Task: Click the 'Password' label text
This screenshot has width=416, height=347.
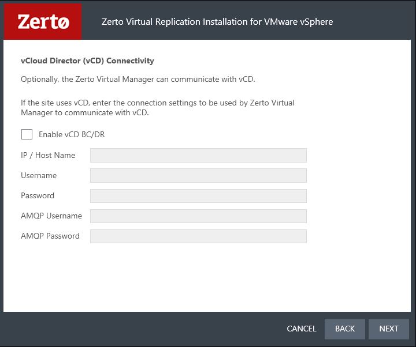Action: (x=38, y=195)
